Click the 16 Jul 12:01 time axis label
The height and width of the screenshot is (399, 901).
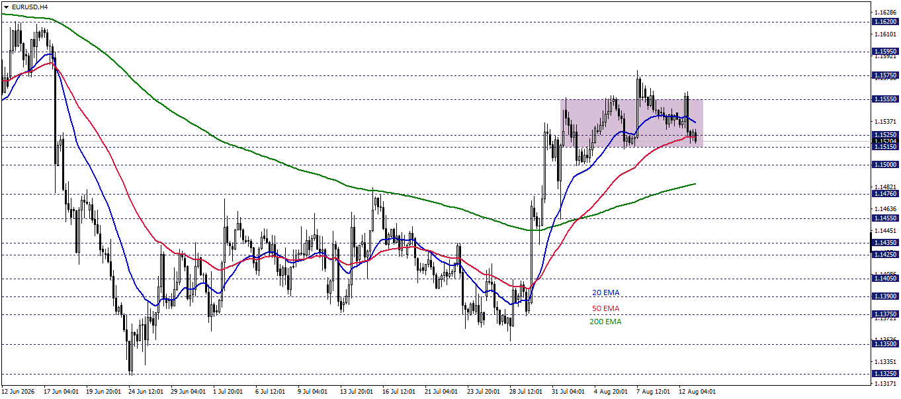pos(401,392)
